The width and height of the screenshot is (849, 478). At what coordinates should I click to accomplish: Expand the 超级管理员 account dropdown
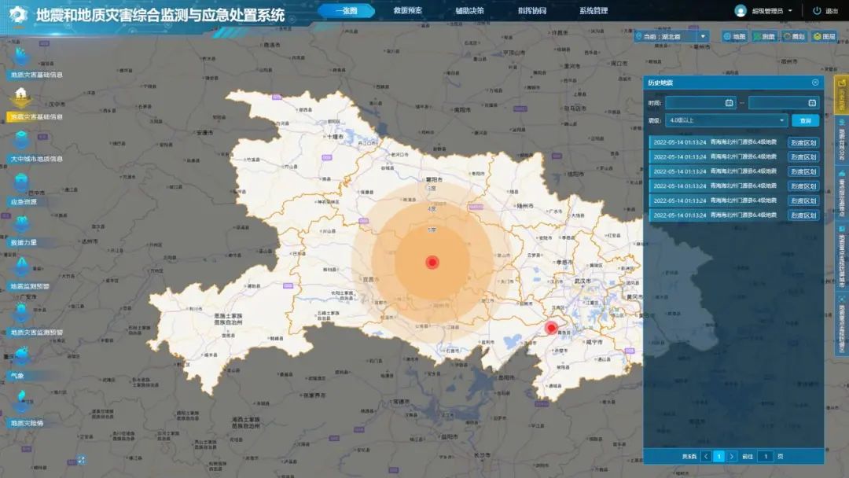pos(772,11)
